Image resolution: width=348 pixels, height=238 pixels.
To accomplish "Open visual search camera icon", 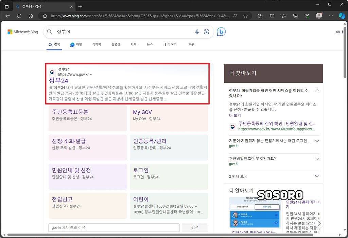I will [206, 32].
